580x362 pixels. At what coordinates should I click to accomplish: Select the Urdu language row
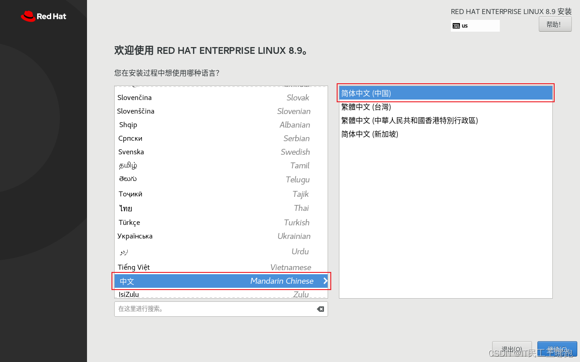point(221,252)
